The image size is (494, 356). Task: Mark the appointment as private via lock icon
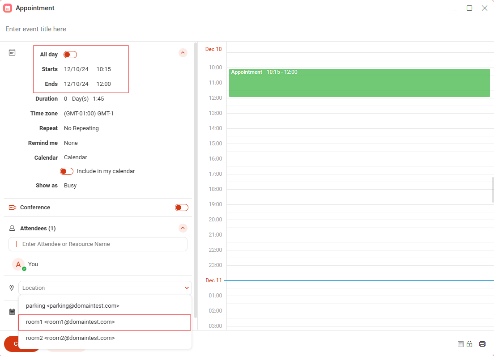[469, 344]
